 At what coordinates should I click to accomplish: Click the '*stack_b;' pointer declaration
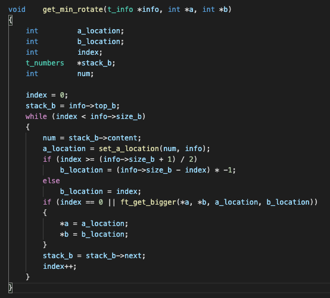[x=96, y=63]
